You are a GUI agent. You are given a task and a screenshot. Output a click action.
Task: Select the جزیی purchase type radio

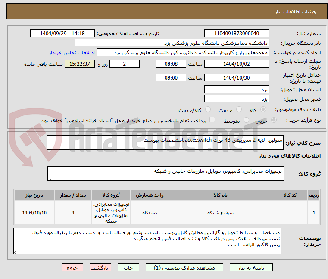[274, 120]
